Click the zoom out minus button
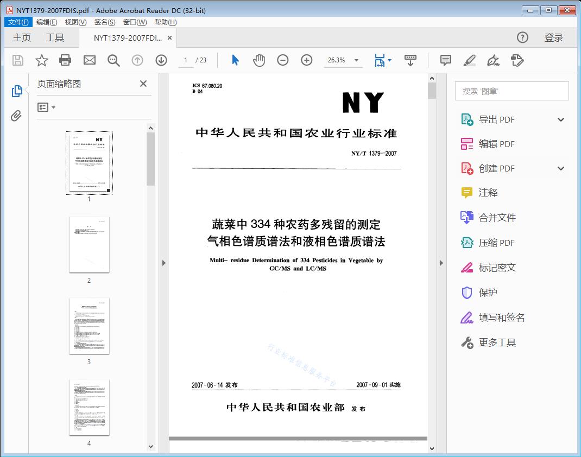This screenshot has height=457, width=581. pyautogui.click(x=283, y=60)
